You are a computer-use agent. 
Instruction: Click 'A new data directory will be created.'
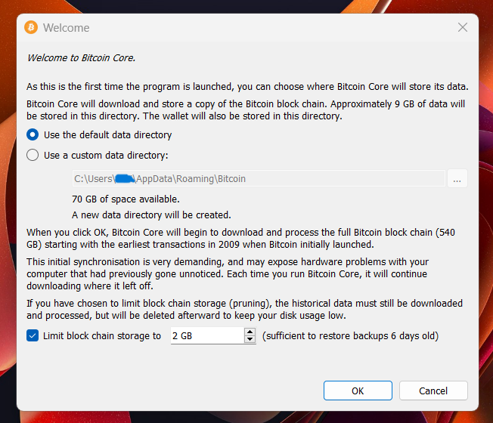pyautogui.click(x=151, y=215)
